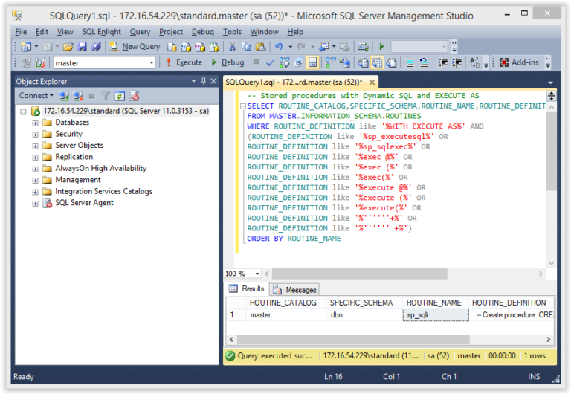This screenshot has width=571, height=394.
Task: Pin the Object Explorer panel with auto-hide pushpin
Action: (203, 81)
